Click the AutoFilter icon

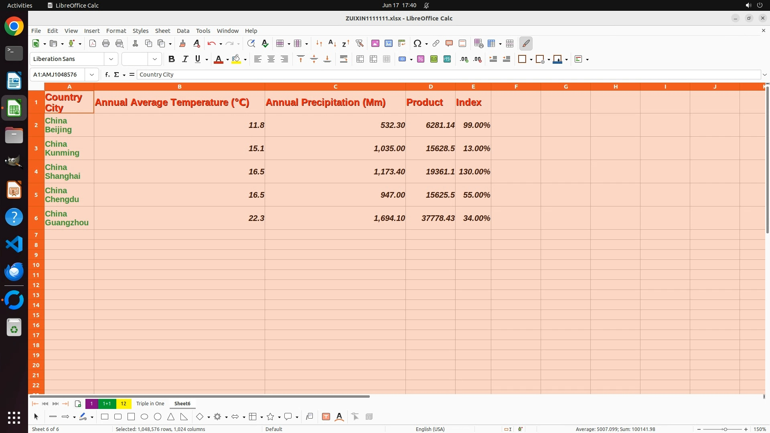point(359,43)
